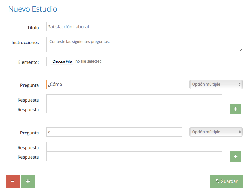Click first Respuesta field of second question

134,147
